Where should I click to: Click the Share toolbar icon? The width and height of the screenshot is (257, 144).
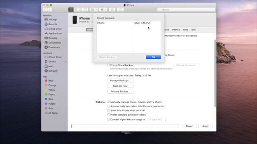tap(112, 10)
